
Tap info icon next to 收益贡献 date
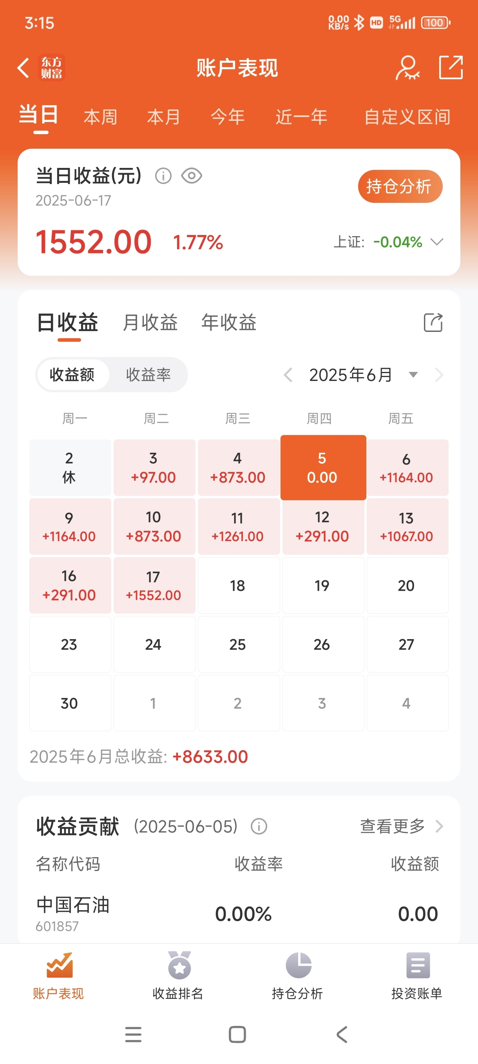click(259, 827)
